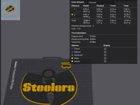Screen dimensions: 140x105
Task: Click the prime tower on plate
Action: [66, 65]
